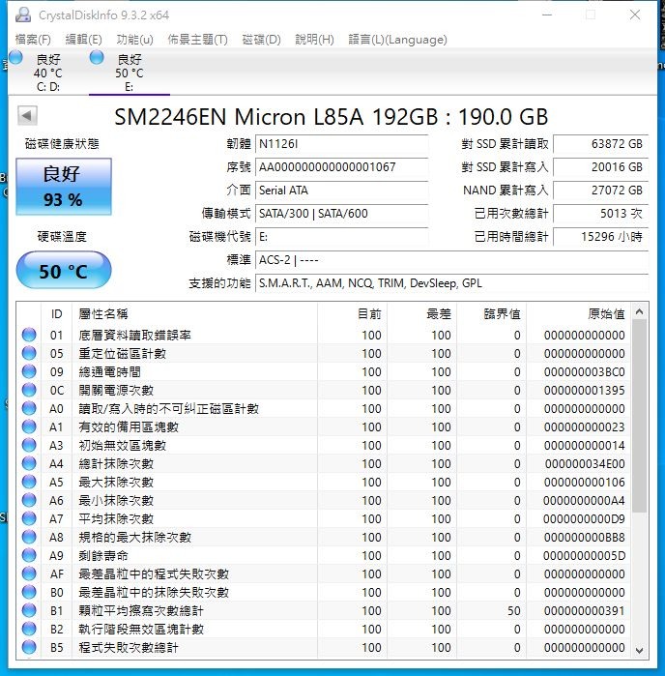The image size is (665, 676).
Task: Click the 良好 93 % health status button
Action: [64, 187]
